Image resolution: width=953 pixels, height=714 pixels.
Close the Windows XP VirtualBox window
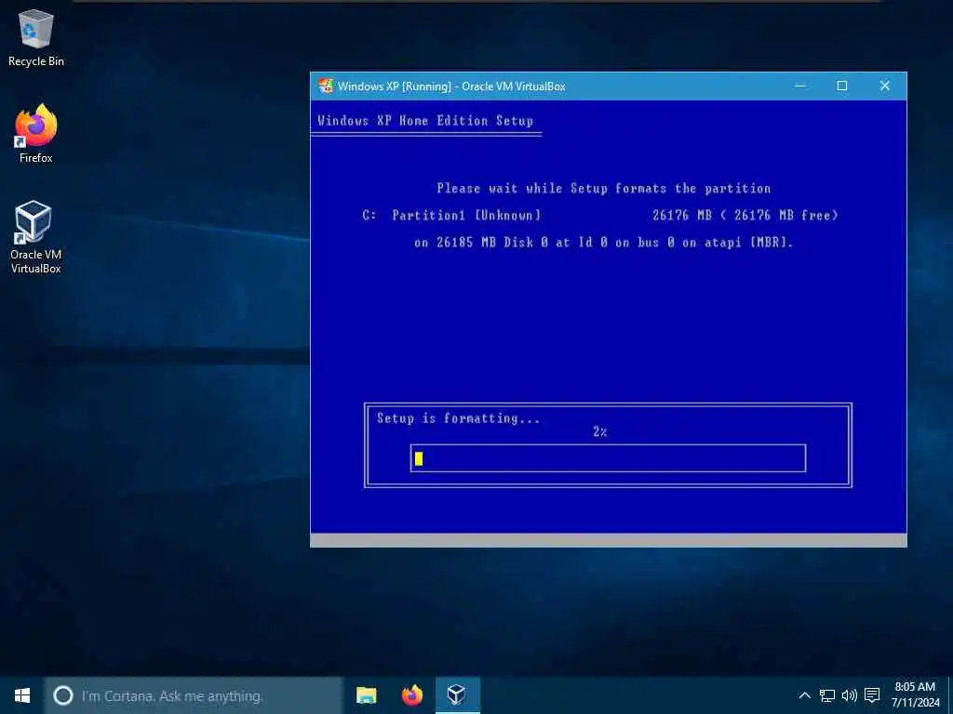885,86
